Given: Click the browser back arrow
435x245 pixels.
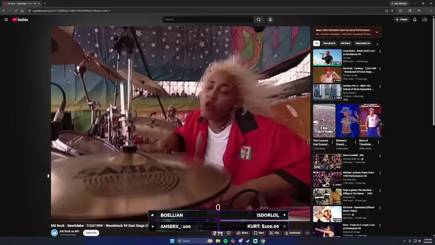Looking at the screenshot, I should pos(4,11).
